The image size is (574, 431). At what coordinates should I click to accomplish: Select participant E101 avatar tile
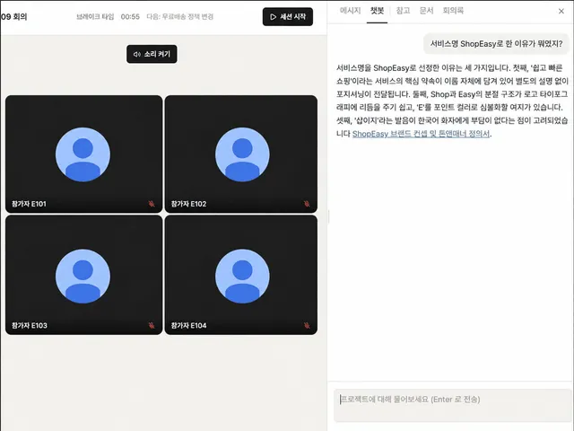(x=83, y=154)
